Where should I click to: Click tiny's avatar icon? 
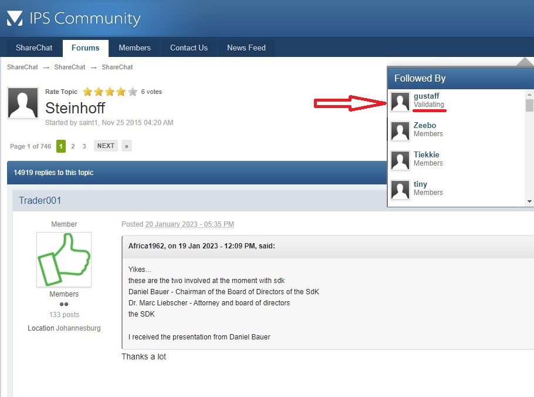click(x=400, y=190)
